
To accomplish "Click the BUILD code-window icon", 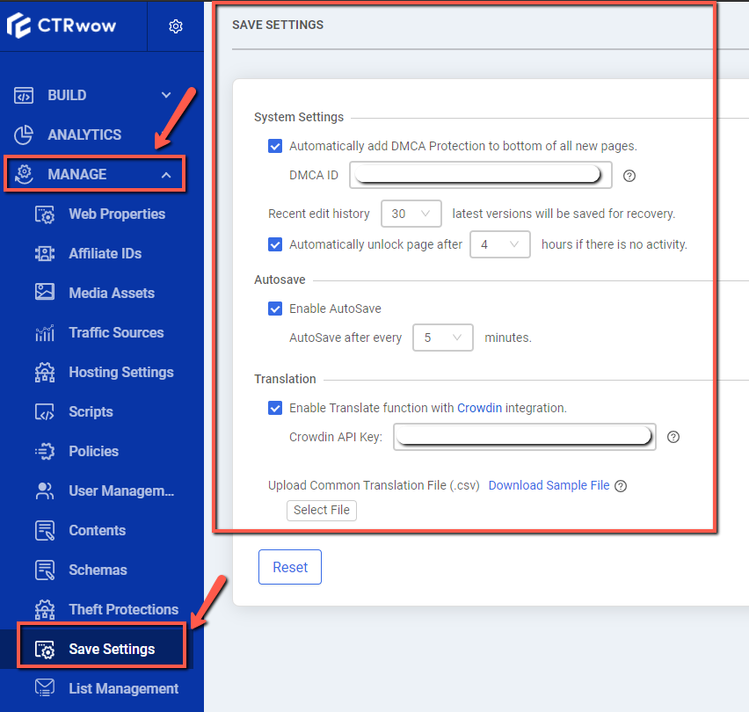I will tap(24, 96).
